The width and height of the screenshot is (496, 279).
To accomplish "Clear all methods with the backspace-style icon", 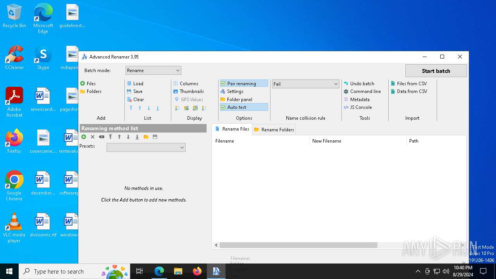I will (102, 137).
